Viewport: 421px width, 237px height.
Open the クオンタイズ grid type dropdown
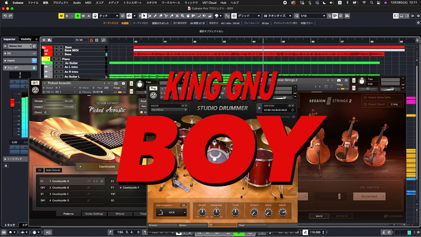[278, 16]
